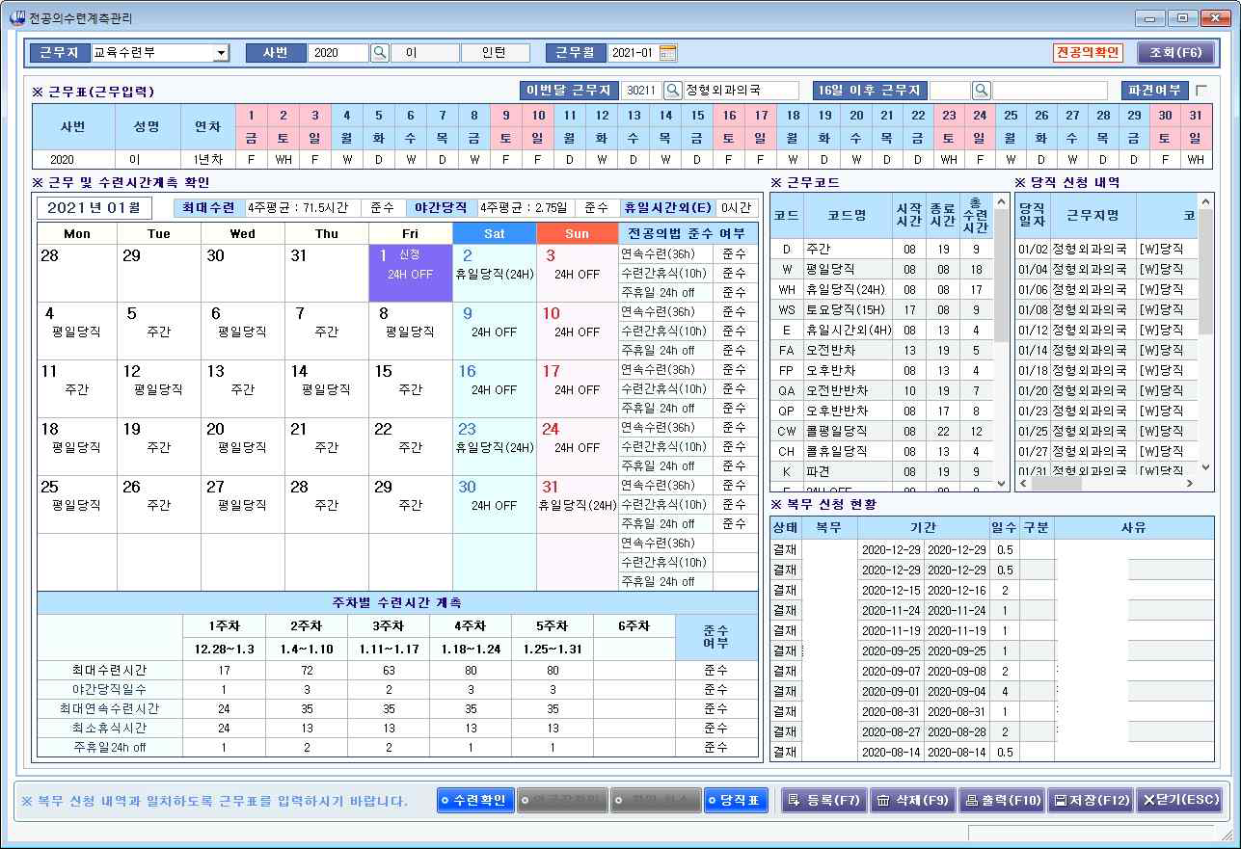
Task: Select code row D 주간
Action: [x=880, y=249]
